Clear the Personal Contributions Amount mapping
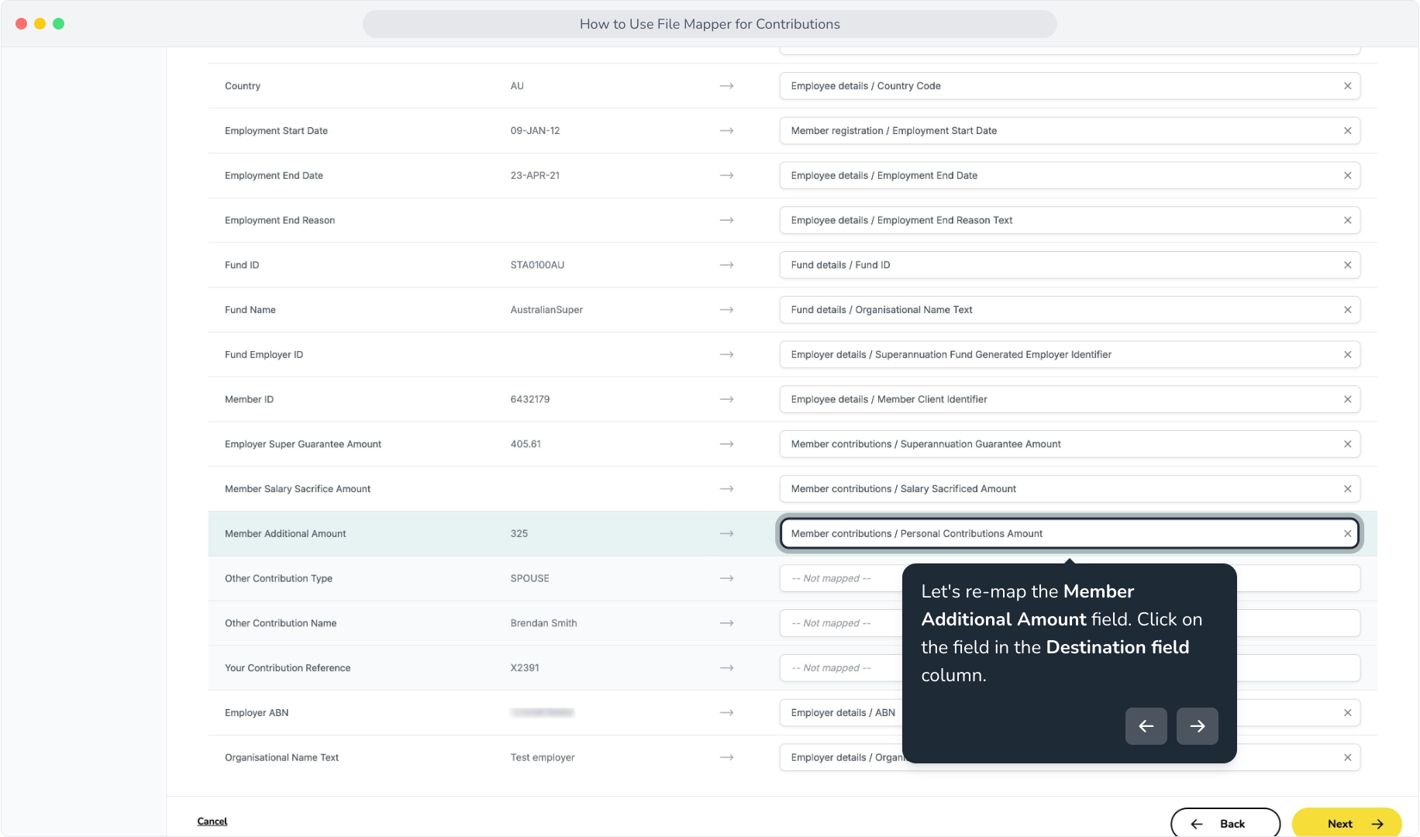1420x837 pixels. [x=1347, y=534]
